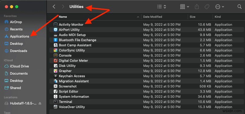
Task: Open the group-by grid dropdown
Action: (185, 6)
